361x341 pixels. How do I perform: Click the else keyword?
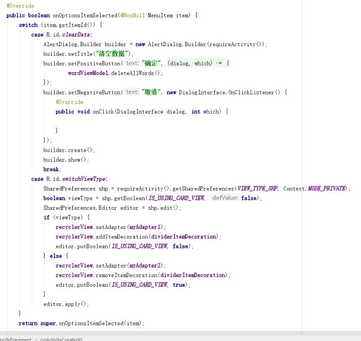click(x=56, y=256)
